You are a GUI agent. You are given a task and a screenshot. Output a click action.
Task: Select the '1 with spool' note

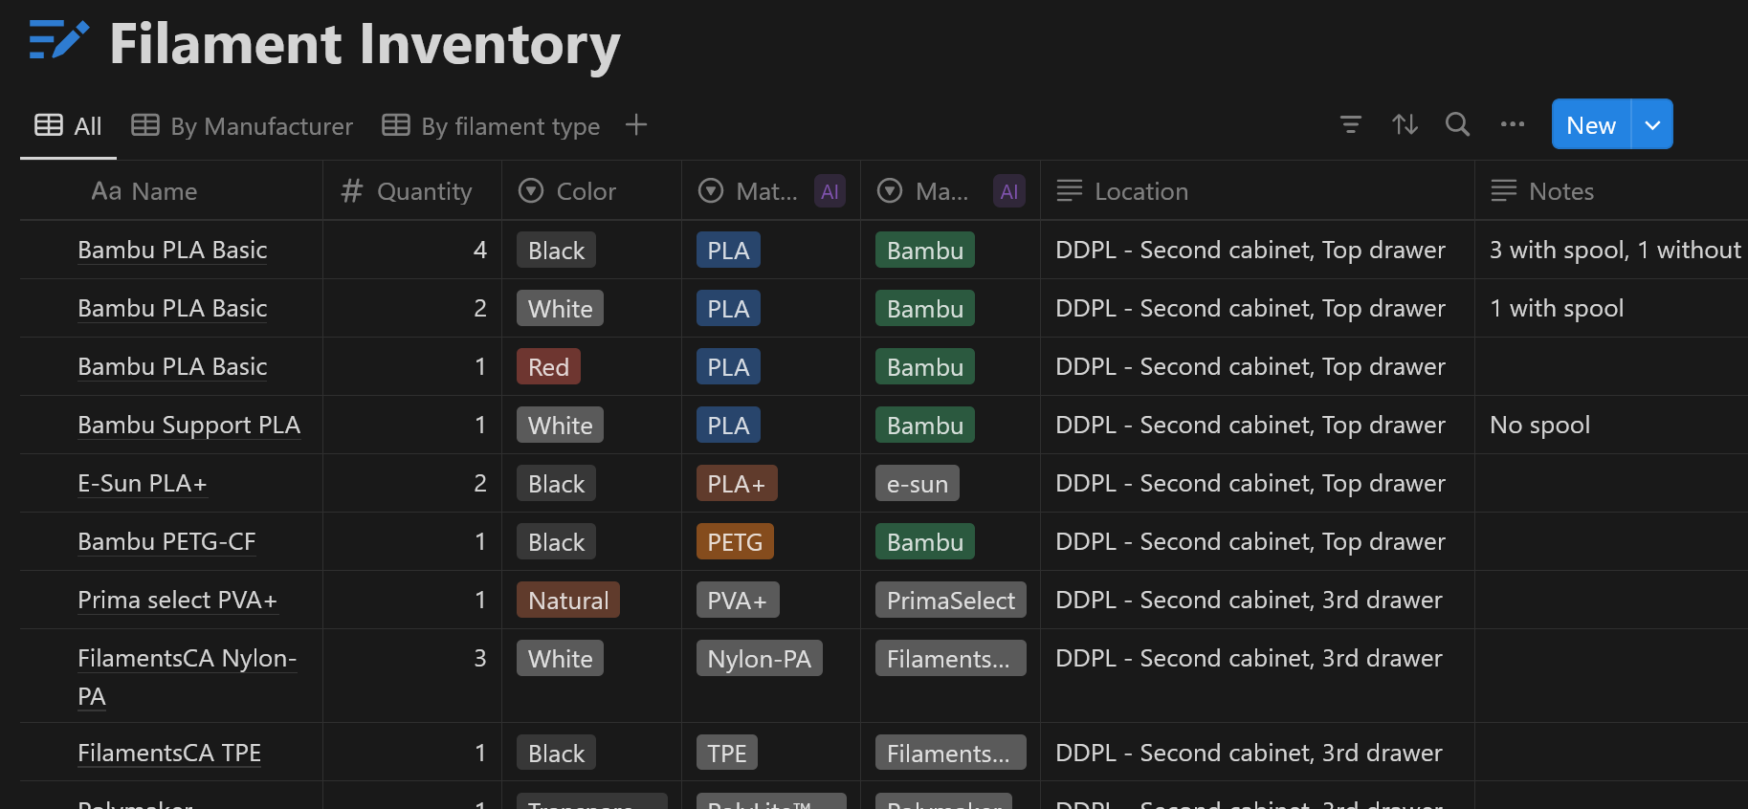click(x=1611, y=308)
